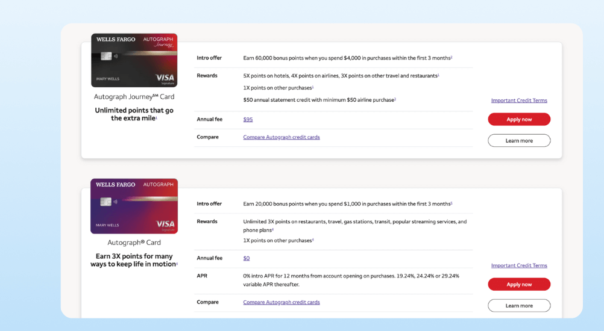The image size is (604, 331).
Task: Open Important Credit Terms for Autograph Journey
Action: click(x=519, y=101)
